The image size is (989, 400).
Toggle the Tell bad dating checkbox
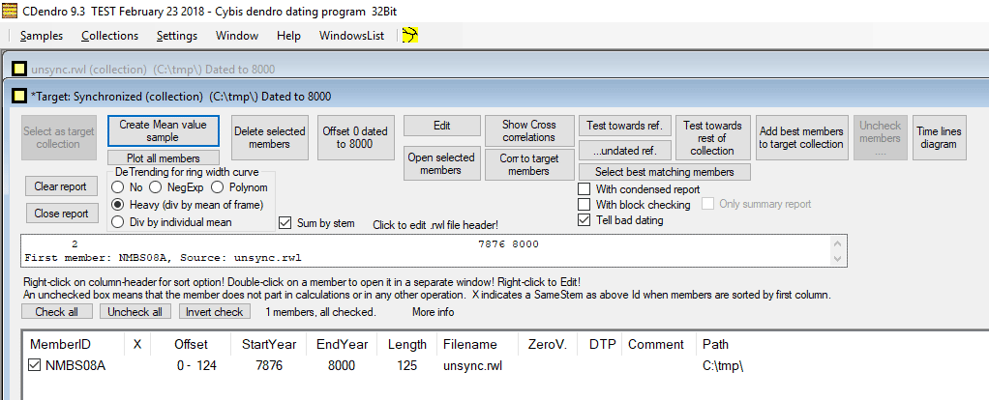[584, 220]
